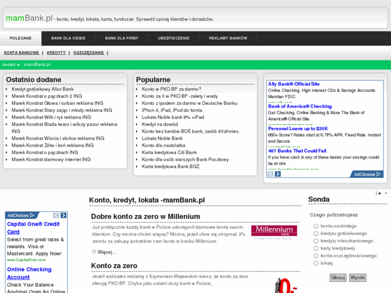Open Konto za zero article heading
Viewport: 391px width, 293px height.
tap(114, 266)
